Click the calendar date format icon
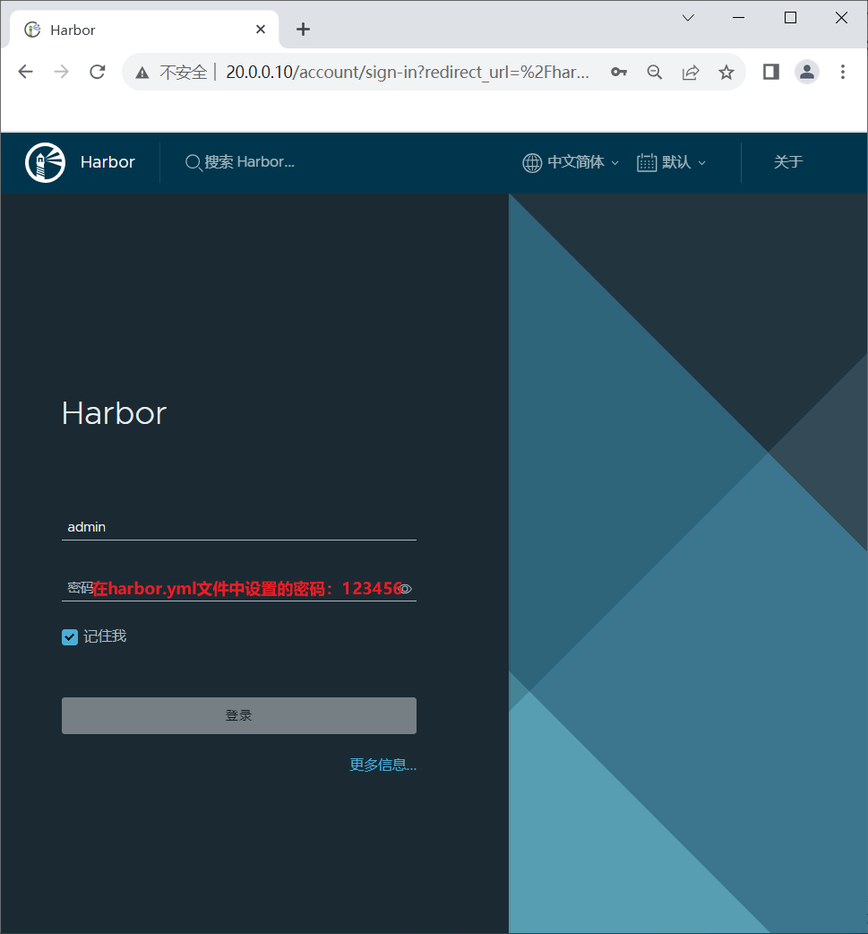Image resolution: width=868 pixels, height=934 pixels. (647, 162)
